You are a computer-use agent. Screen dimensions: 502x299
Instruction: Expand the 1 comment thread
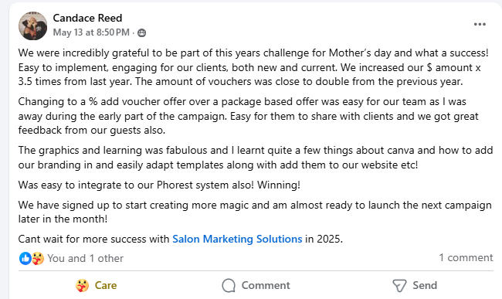pos(466,257)
